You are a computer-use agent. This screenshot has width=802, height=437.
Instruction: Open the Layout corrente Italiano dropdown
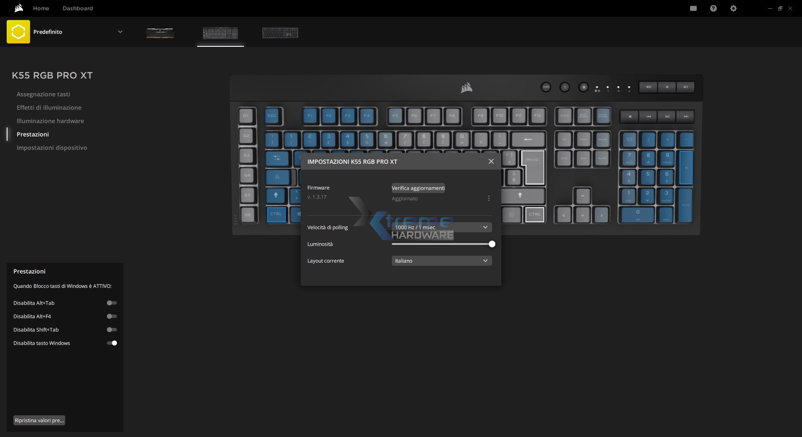point(442,261)
